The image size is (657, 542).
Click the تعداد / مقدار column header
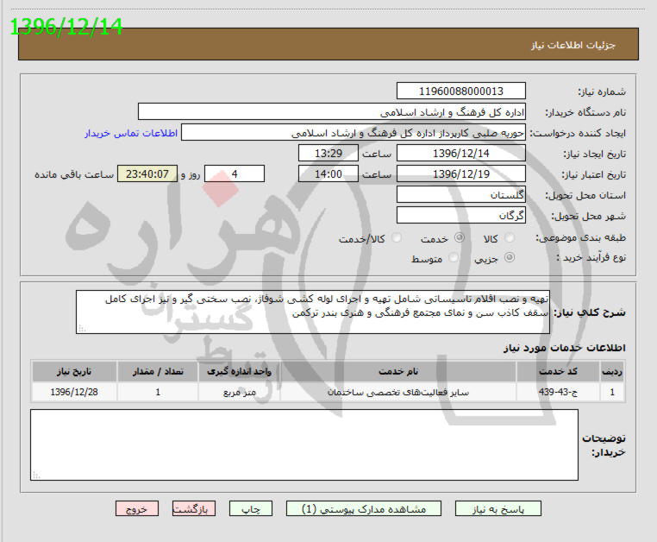(158, 371)
